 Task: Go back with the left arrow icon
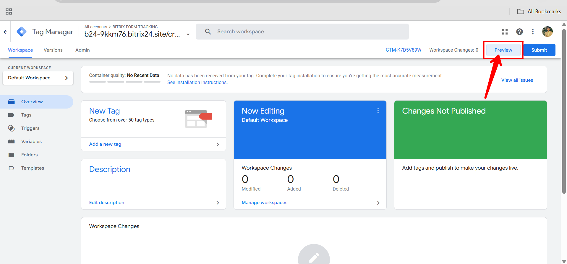5,32
